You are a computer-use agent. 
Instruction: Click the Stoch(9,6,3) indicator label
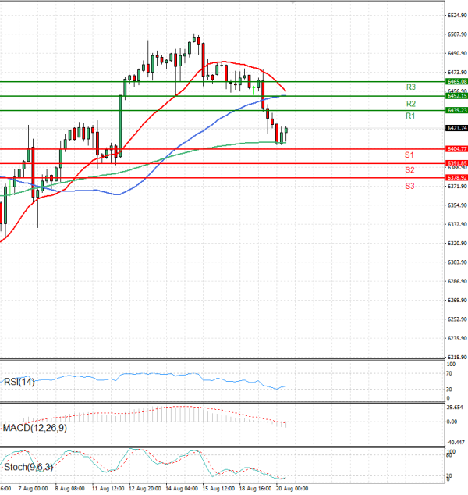coord(28,467)
